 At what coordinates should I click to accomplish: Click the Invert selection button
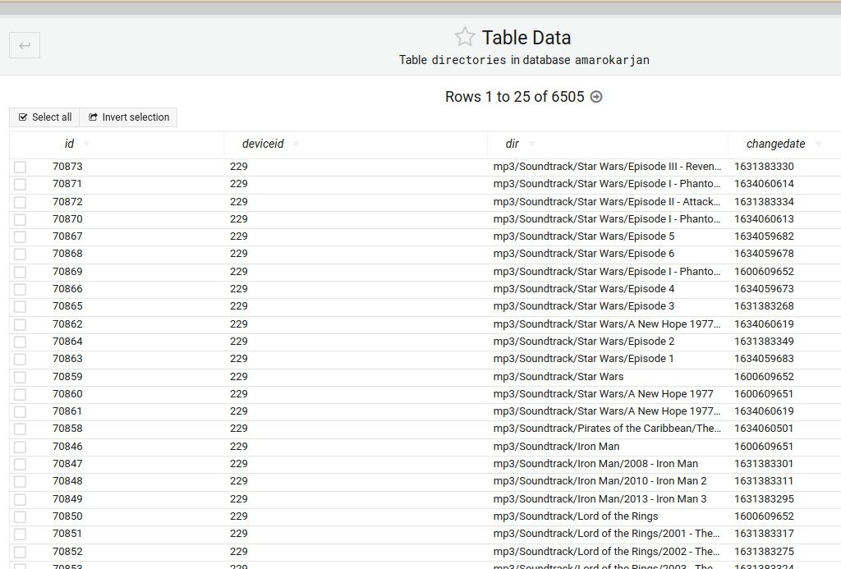[129, 117]
